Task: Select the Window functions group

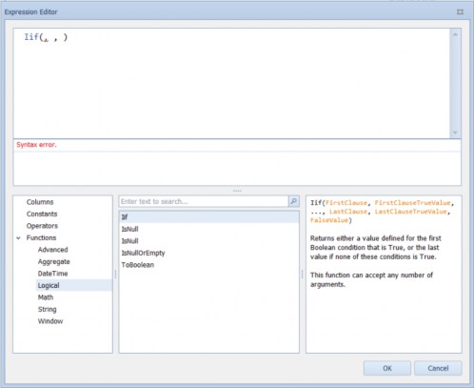Action: [x=50, y=321]
